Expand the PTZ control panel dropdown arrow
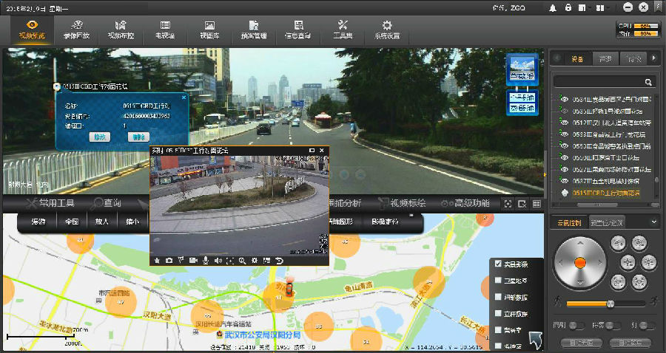 click(x=653, y=222)
